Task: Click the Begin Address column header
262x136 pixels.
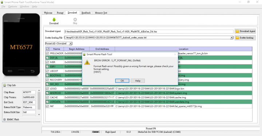Action: (76, 49)
